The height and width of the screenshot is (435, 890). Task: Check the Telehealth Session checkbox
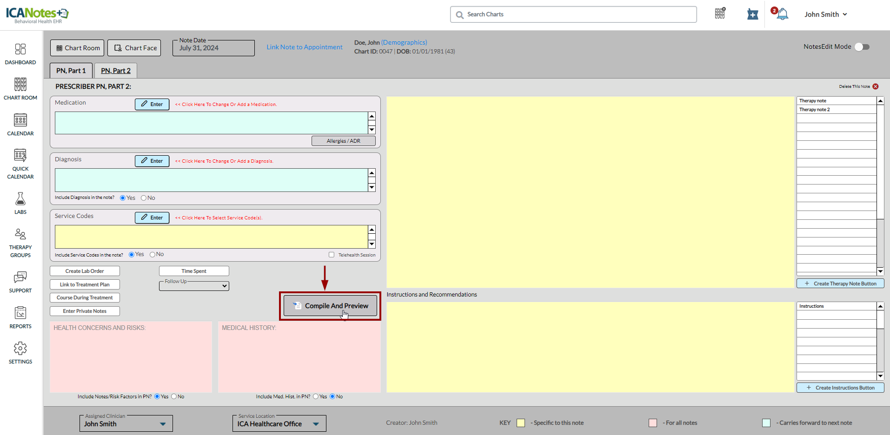pyautogui.click(x=332, y=255)
